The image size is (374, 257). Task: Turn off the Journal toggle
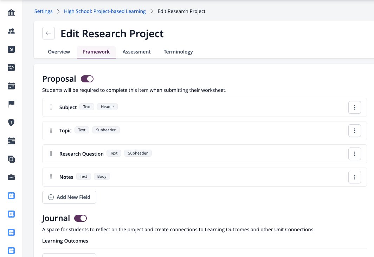(80, 218)
